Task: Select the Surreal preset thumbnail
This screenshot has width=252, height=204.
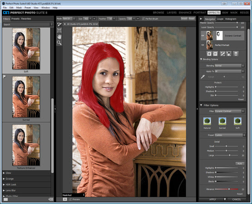Action: coord(26,97)
